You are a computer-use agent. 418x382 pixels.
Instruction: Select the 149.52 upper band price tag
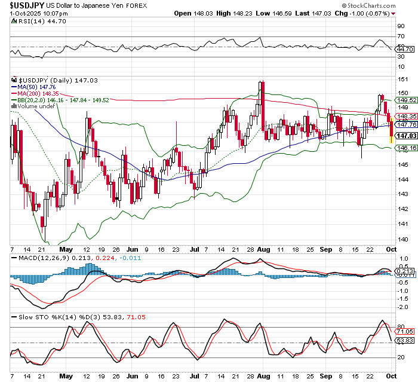click(405, 101)
